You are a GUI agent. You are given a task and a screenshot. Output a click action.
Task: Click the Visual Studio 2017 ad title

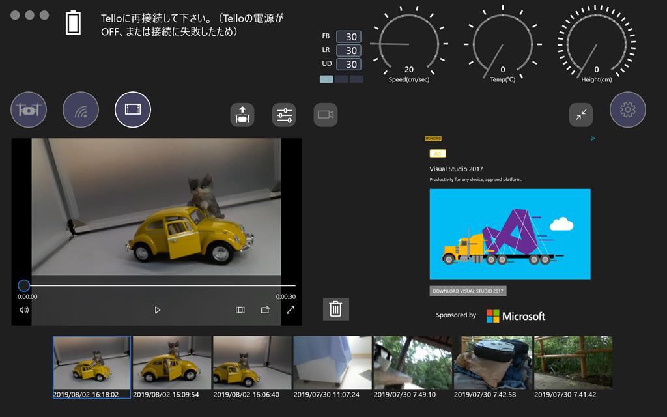456,169
